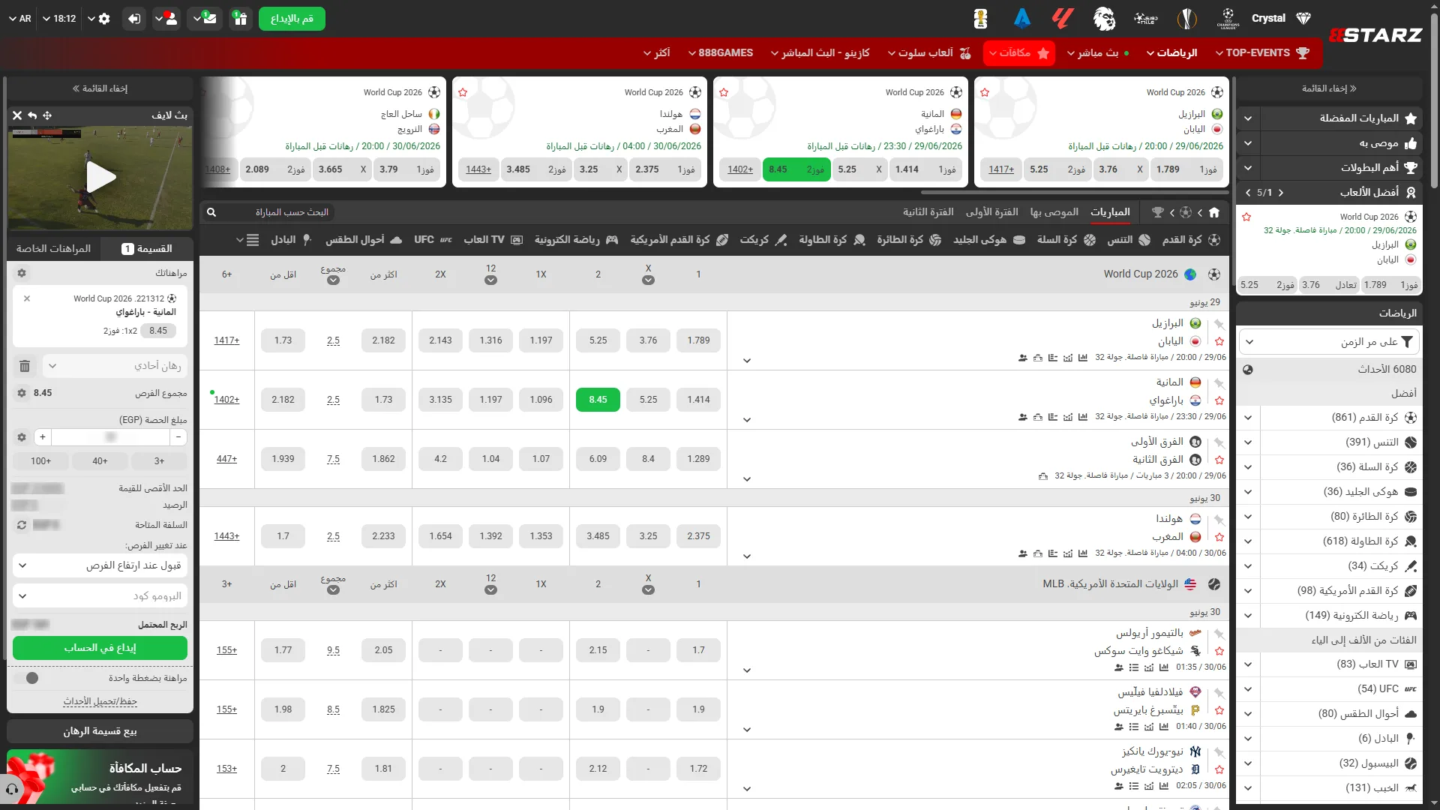Refresh the available advance icon
1440x810 pixels.
tap(22, 525)
